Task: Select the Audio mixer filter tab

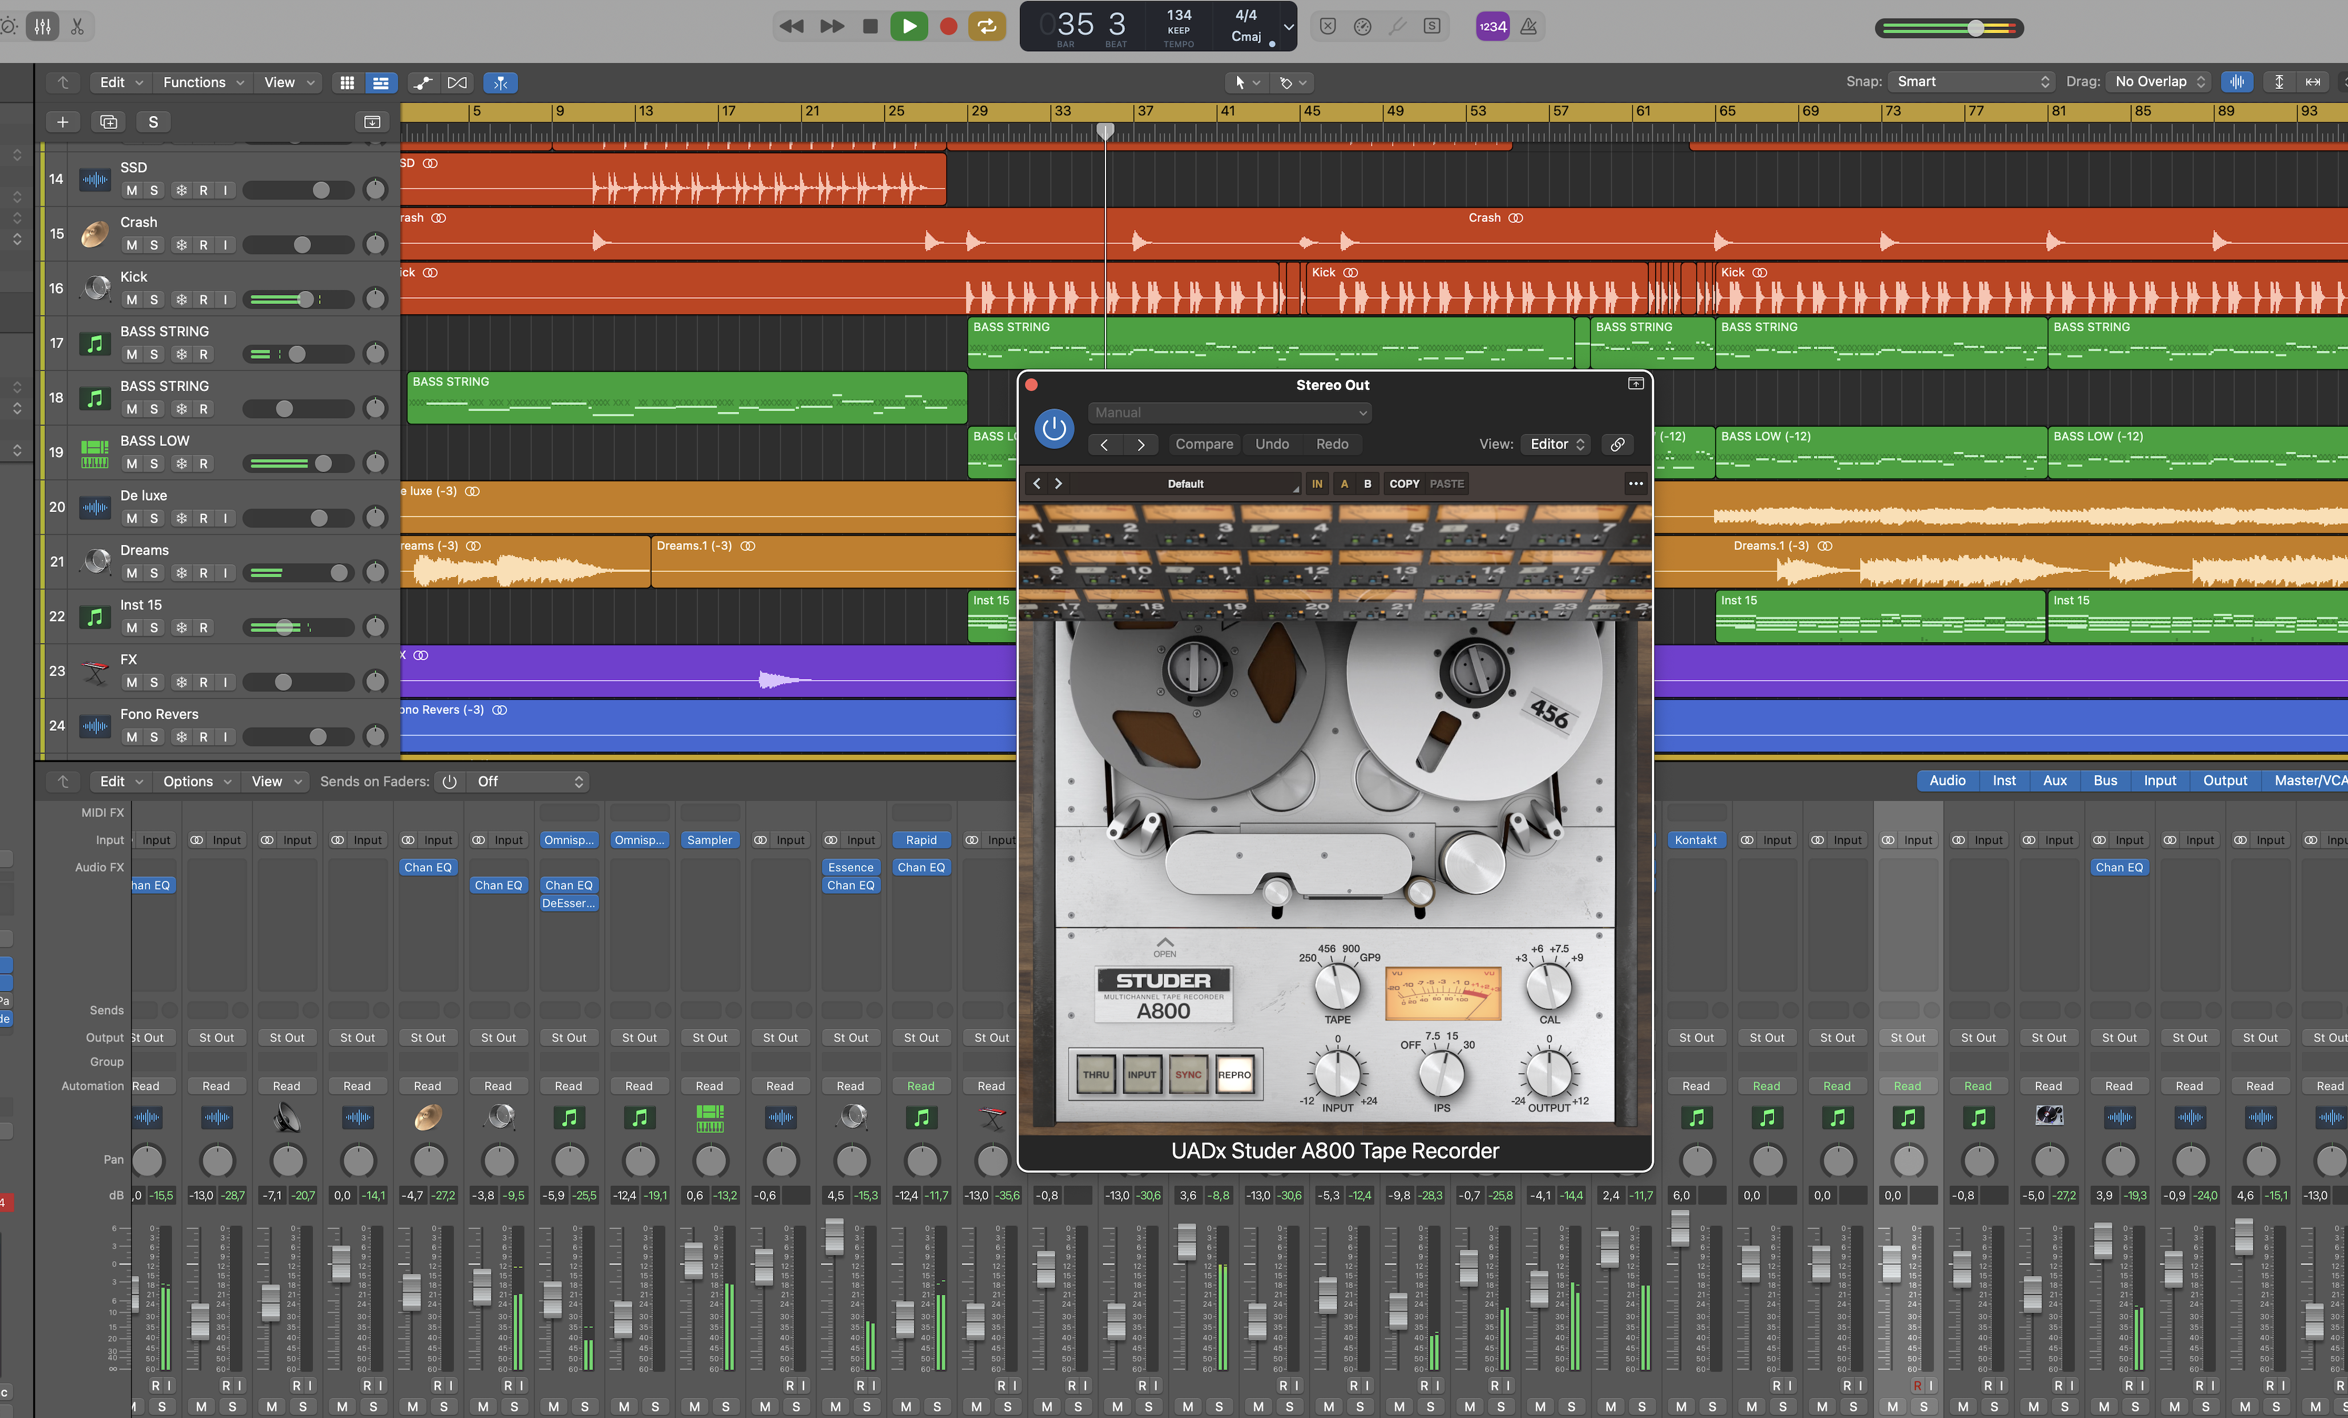Action: click(x=1947, y=780)
